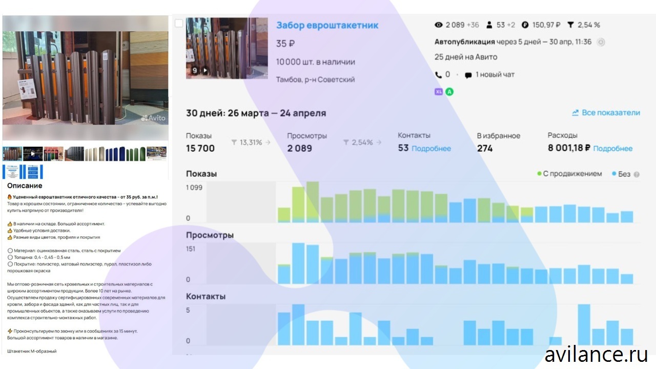Click the +2 contacts increment

pyautogui.click(x=511, y=25)
